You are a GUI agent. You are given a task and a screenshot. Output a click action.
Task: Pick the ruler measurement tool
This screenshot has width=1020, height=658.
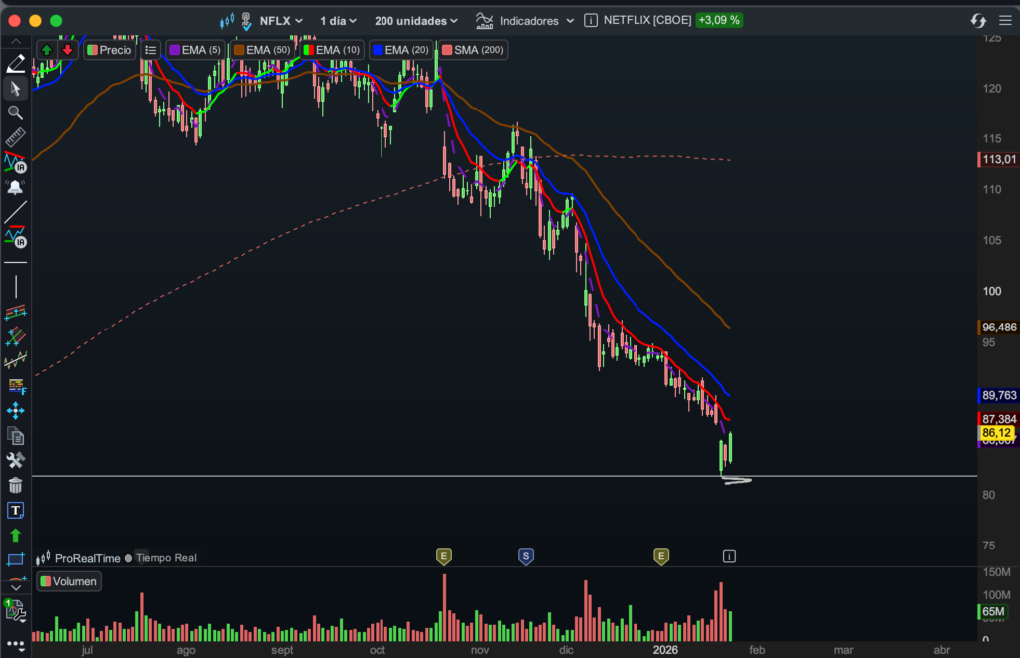coord(16,137)
